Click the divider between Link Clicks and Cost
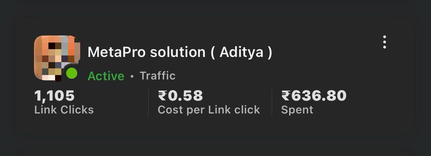The width and height of the screenshot is (431, 156). coord(149,102)
